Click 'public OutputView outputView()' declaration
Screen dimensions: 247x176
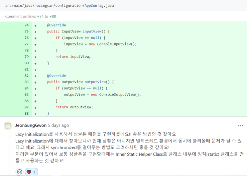[78, 82]
